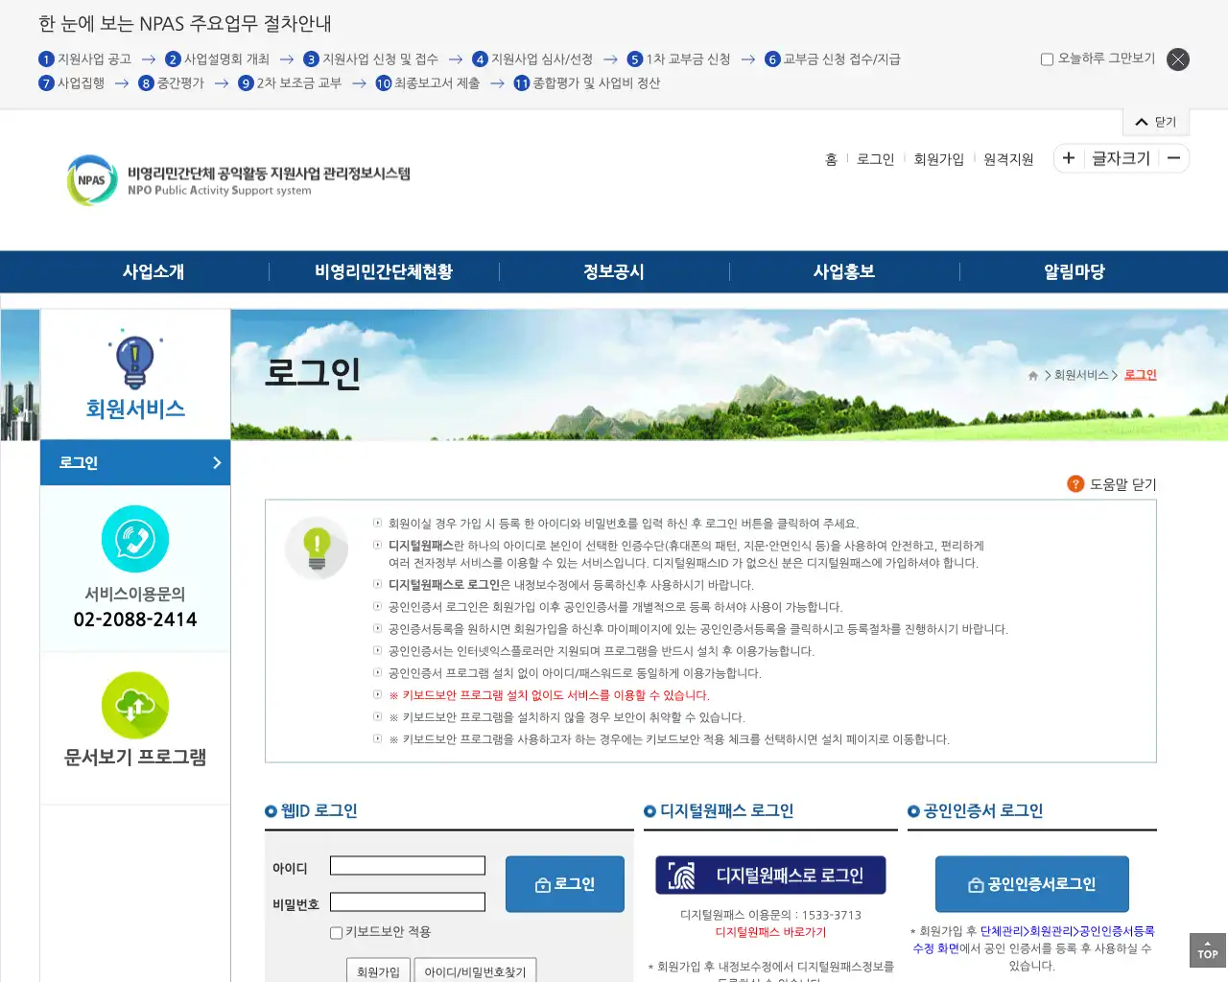Click step 8 '중간평가' text

pyautogui.click(x=180, y=83)
